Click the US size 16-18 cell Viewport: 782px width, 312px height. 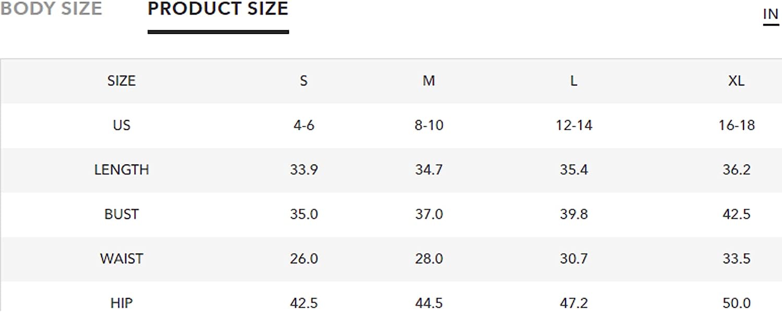click(736, 125)
